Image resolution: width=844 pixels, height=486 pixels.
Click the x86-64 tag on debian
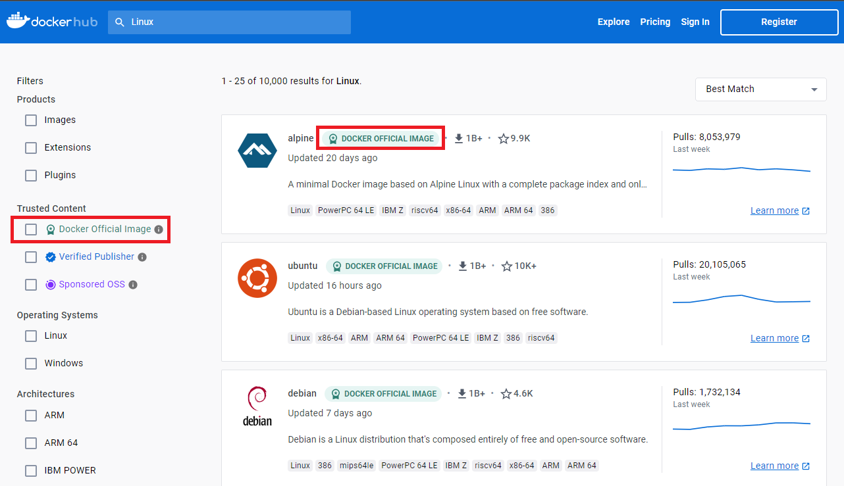pyautogui.click(x=522, y=466)
